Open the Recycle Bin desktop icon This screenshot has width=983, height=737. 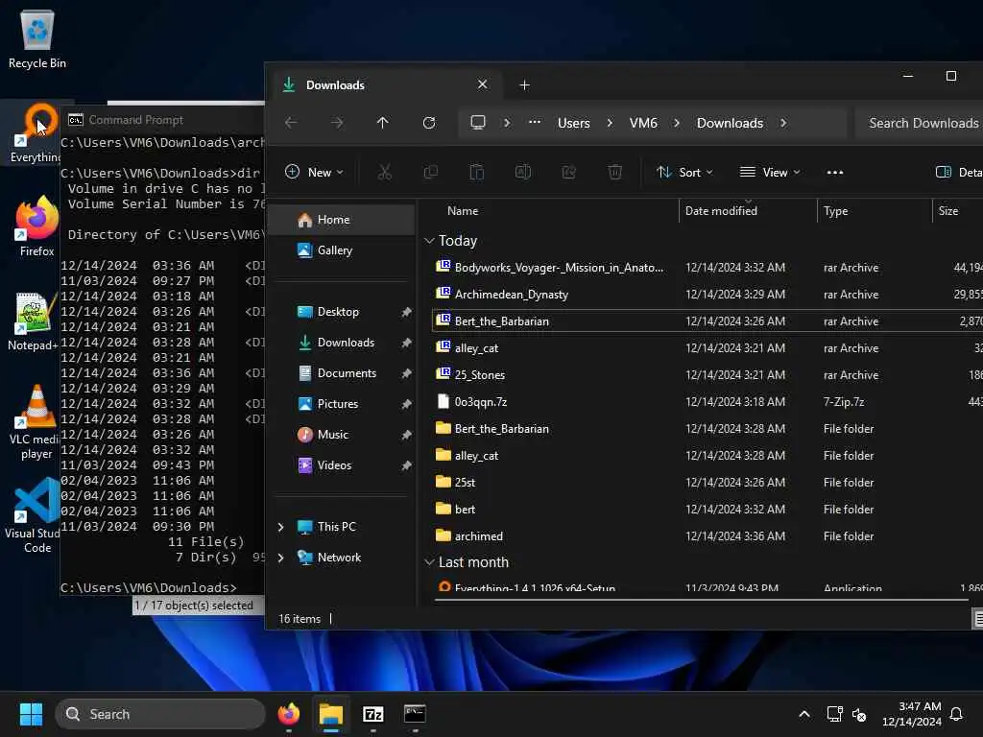tap(37, 38)
